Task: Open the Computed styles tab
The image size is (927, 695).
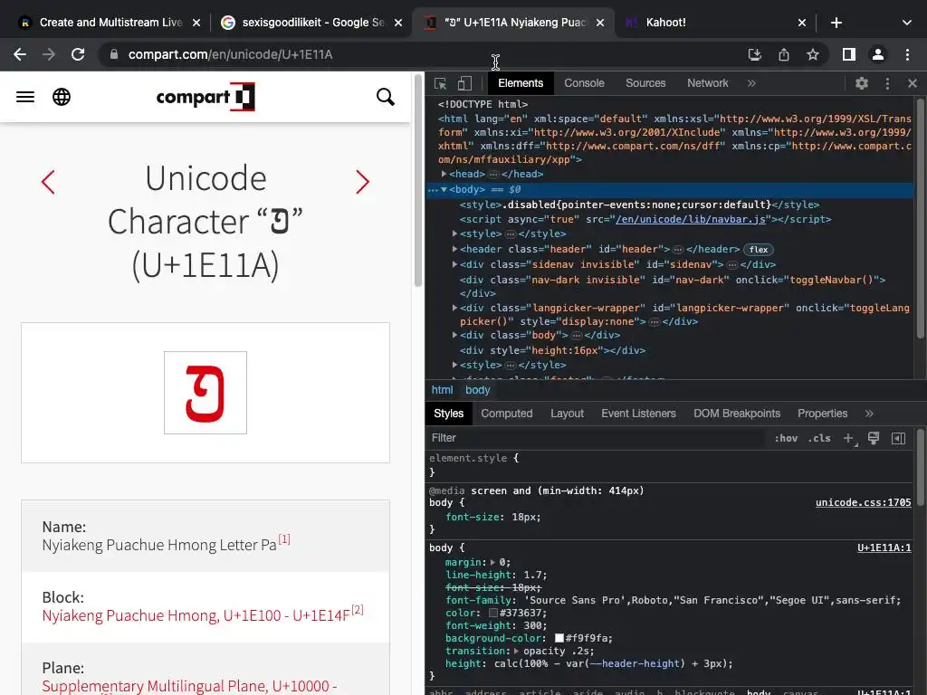Action: (507, 414)
